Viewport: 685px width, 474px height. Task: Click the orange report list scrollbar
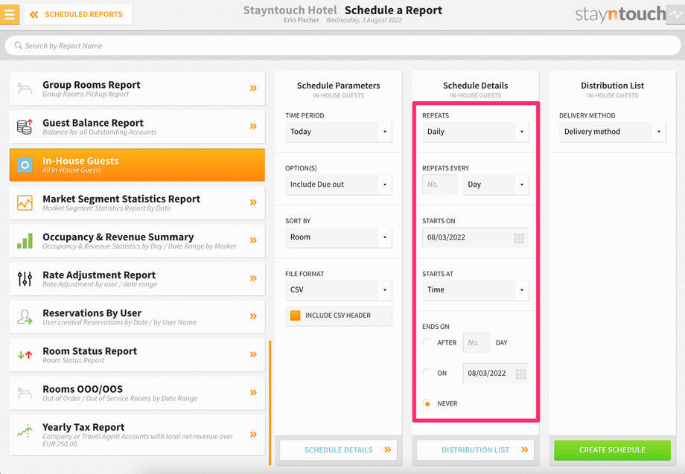[270, 403]
